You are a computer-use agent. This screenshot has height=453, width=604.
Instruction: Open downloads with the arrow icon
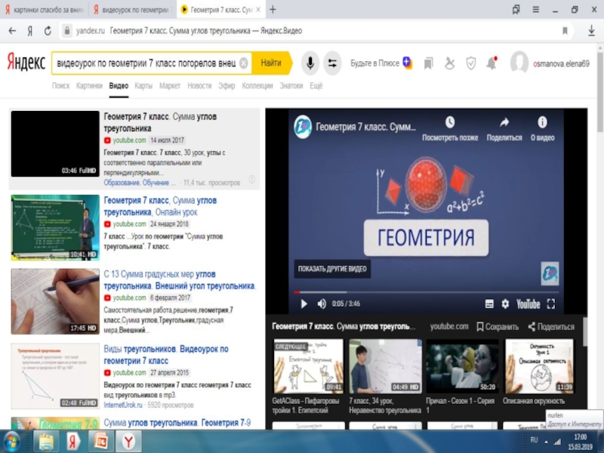coord(591,31)
